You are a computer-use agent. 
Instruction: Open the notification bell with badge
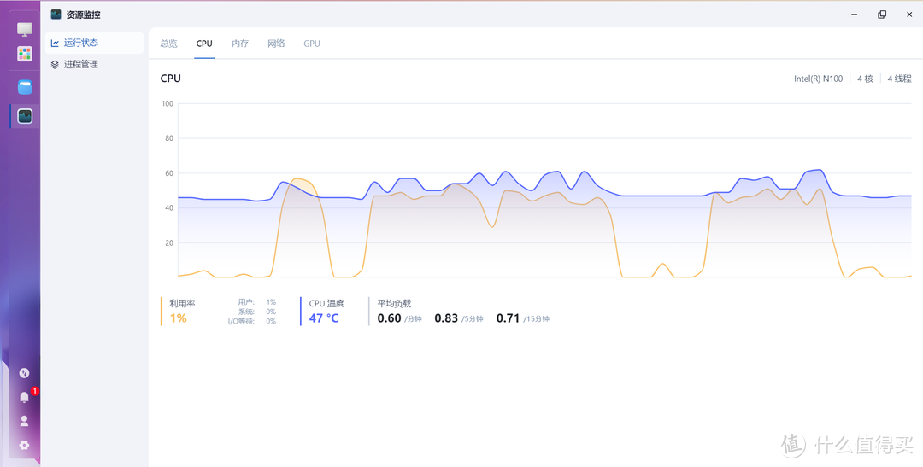coord(24,397)
